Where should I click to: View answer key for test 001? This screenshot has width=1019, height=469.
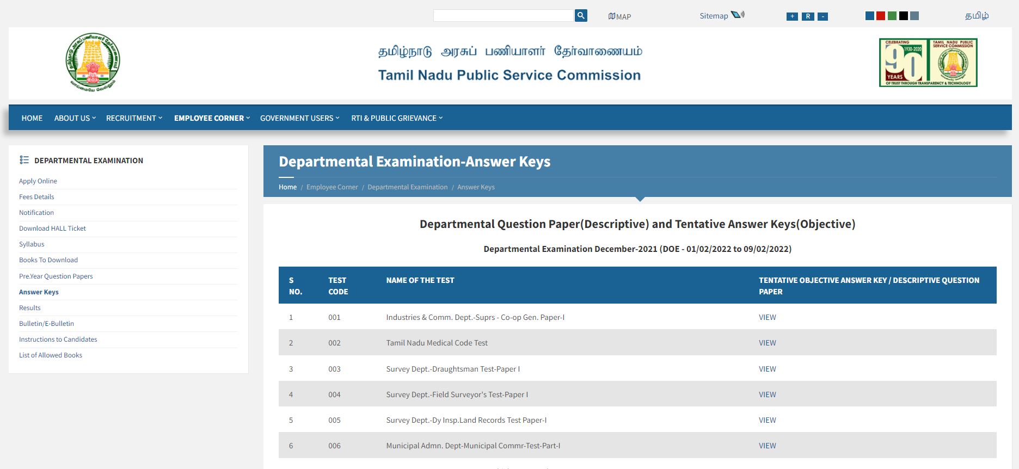click(768, 317)
